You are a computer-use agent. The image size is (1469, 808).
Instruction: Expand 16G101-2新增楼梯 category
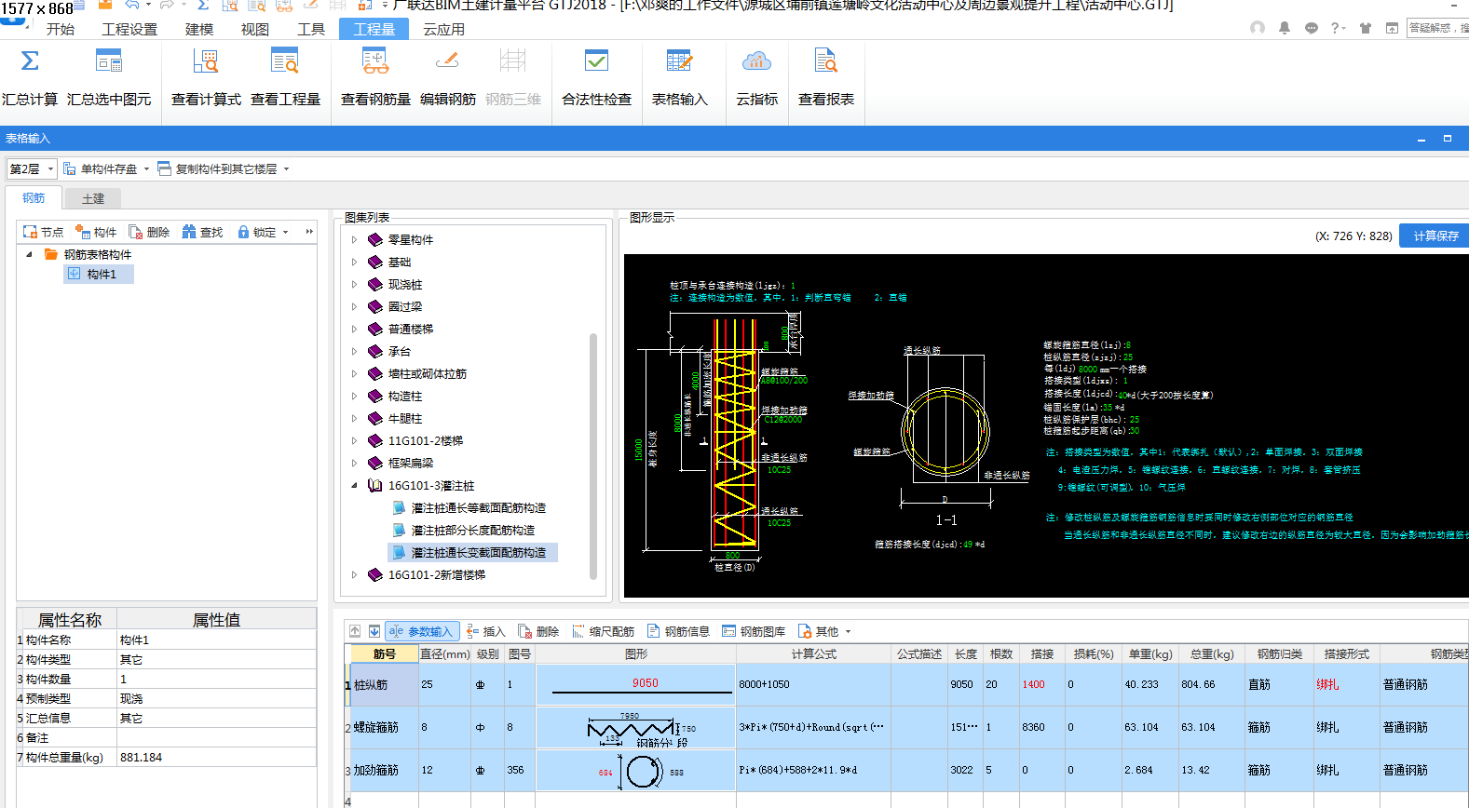coord(354,574)
